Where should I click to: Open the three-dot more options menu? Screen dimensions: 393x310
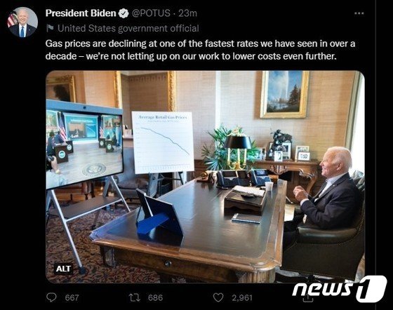click(x=359, y=13)
